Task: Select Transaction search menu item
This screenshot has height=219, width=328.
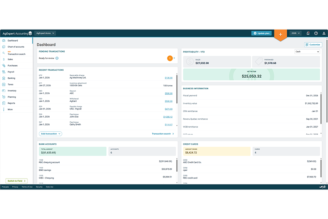Action: [x=16, y=53]
